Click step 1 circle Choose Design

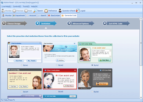point(4,23)
